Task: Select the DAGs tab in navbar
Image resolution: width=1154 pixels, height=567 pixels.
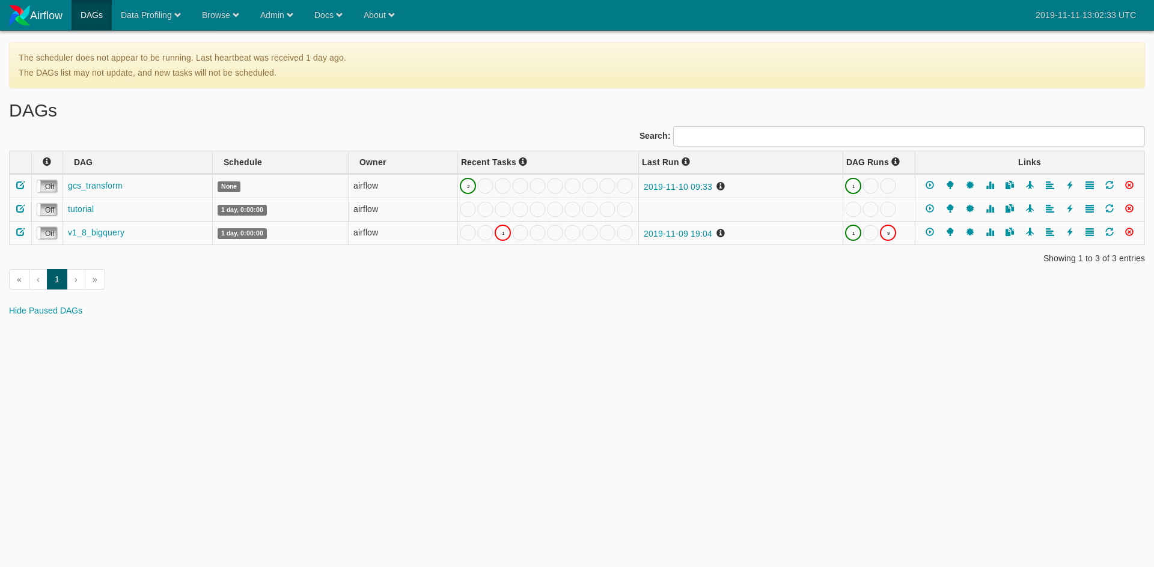Action: pyautogui.click(x=91, y=15)
